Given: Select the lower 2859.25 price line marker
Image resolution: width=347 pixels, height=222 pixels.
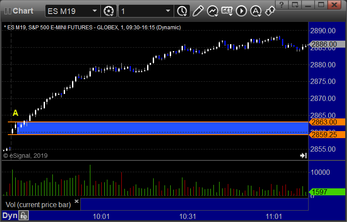Looking at the screenshot, I should (327, 135).
